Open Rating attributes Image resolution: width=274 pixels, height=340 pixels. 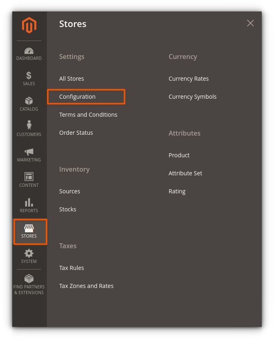tap(177, 191)
